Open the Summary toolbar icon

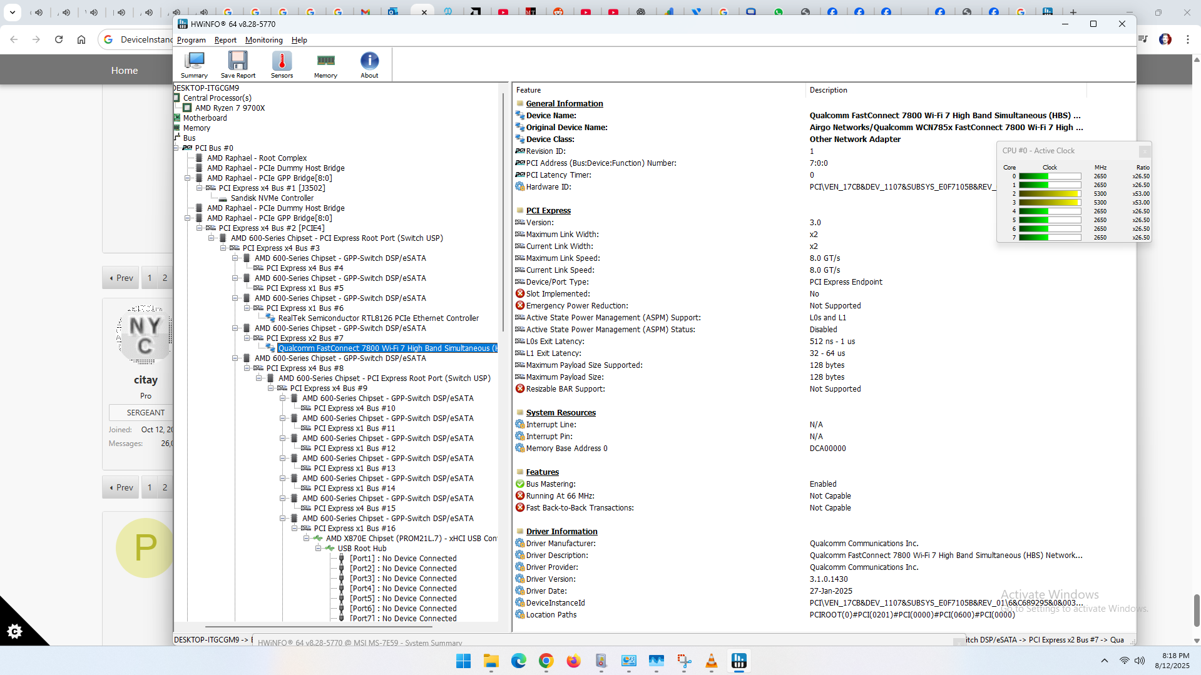point(194,64)
